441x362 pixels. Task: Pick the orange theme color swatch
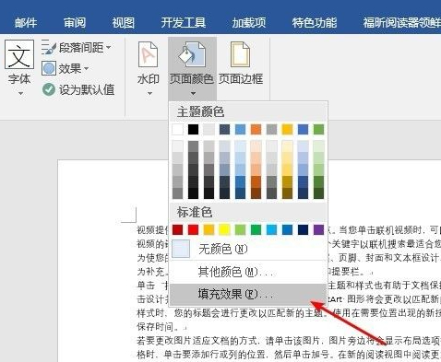tap(256, 129)
